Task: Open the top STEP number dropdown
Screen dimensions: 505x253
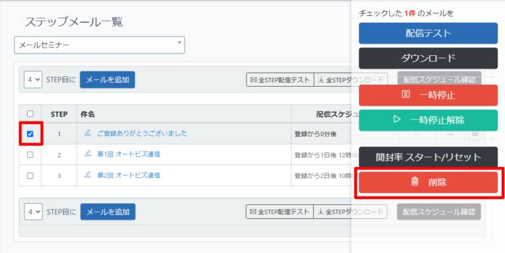Action: [x=33, y=80]
